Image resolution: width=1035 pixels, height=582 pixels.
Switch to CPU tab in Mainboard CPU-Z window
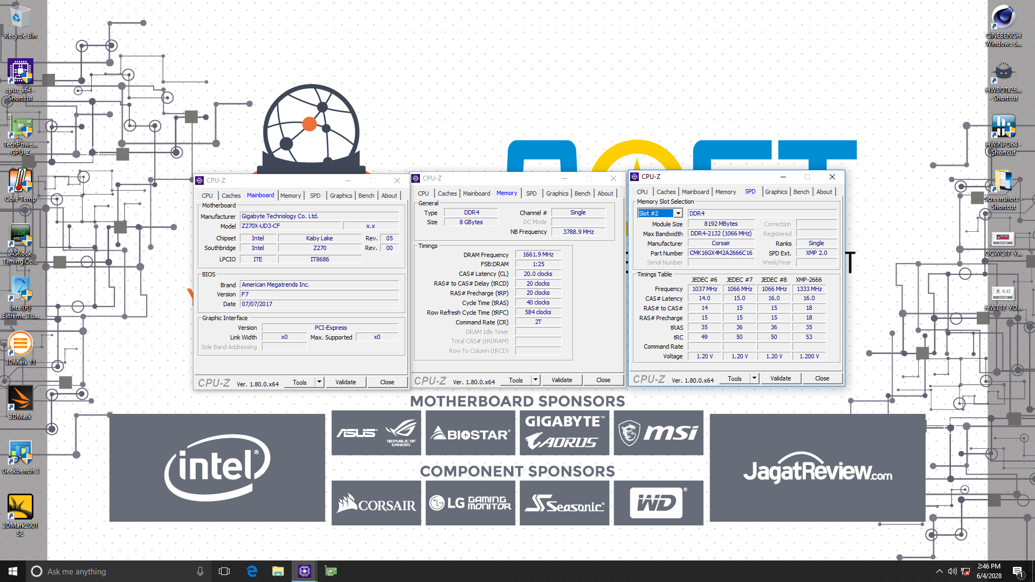pyautogui.click(x=207, y=196)
